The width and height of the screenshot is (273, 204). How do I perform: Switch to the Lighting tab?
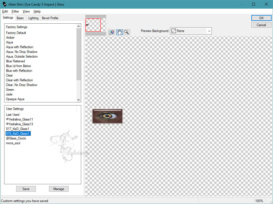[x=33, y=18]
